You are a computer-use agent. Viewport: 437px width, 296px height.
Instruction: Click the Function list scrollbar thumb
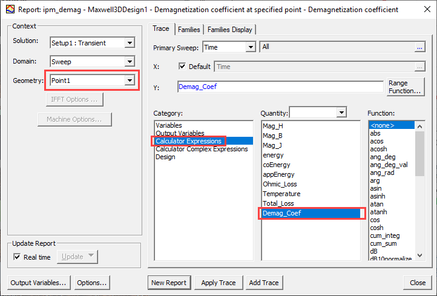[419, 154]
